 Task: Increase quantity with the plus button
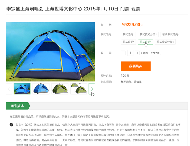(x=137, y=53)
